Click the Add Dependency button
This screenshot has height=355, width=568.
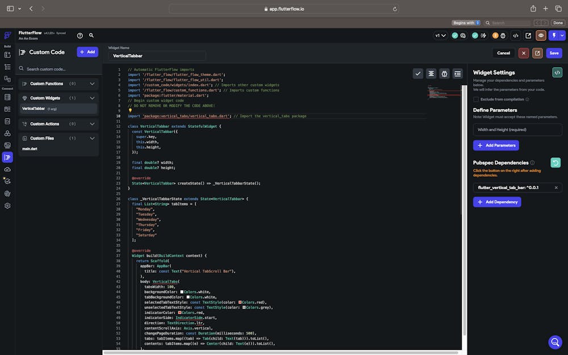[x=497, y=202]
